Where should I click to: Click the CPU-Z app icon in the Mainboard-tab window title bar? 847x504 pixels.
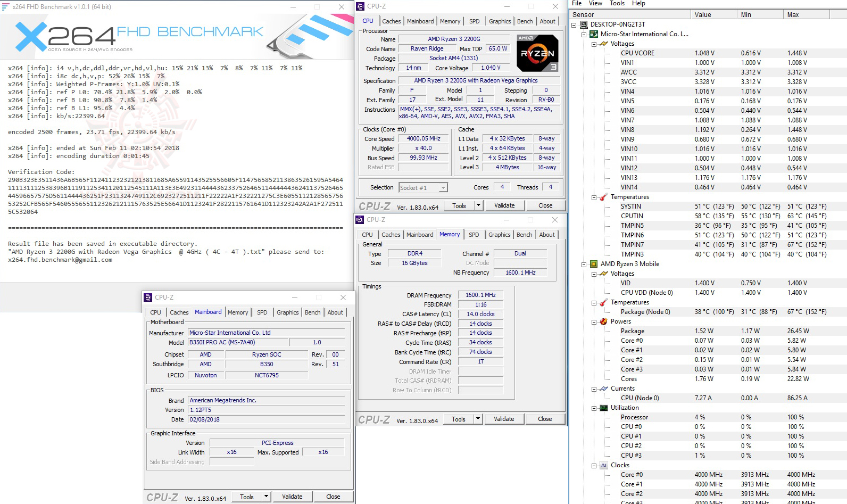click(x=148, y=298)
